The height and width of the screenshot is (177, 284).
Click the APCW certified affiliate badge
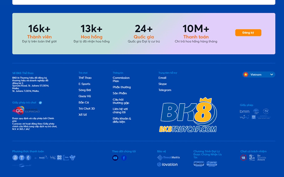pyautogui.click(x=212, y=164)
